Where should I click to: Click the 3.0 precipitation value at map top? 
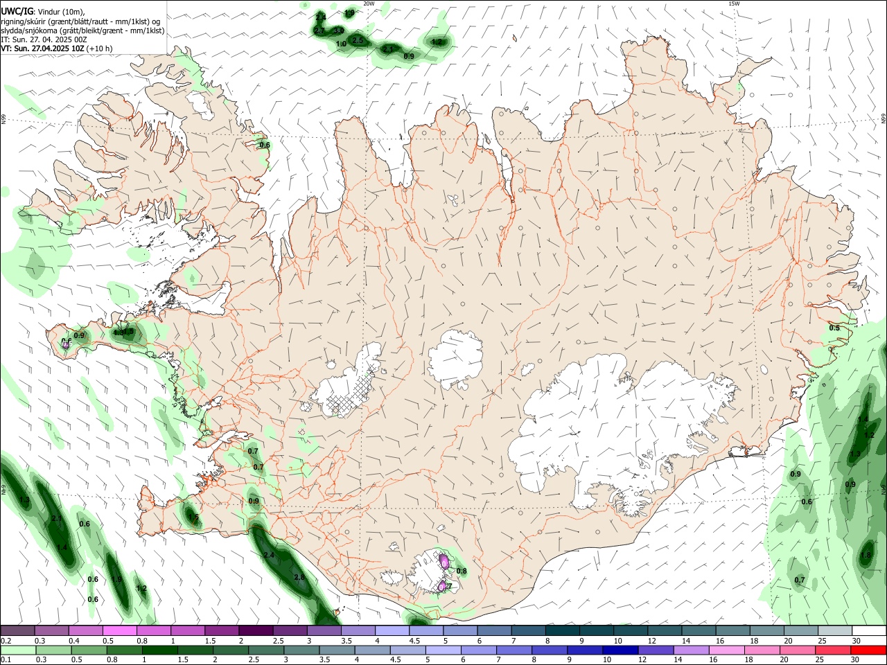point(338,30)
